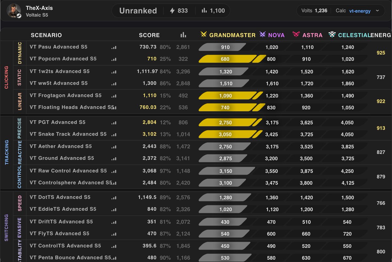The image size is (392, 262).
Task: Open leaderboard icon for VT EddieTS Advanced S5
Action: [114, 210]
